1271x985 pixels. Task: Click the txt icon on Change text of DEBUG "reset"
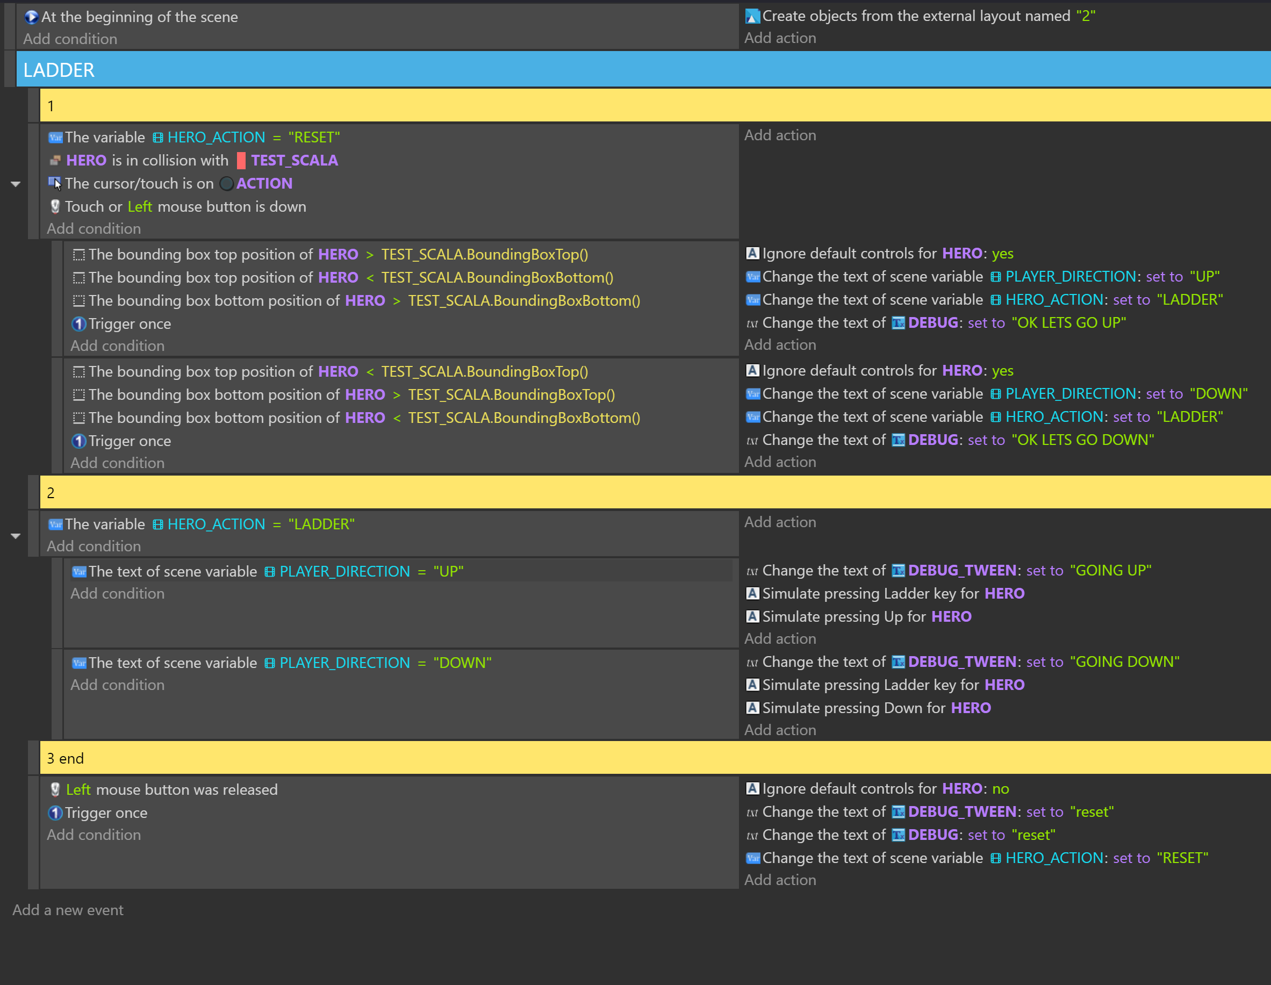(751, 835)
